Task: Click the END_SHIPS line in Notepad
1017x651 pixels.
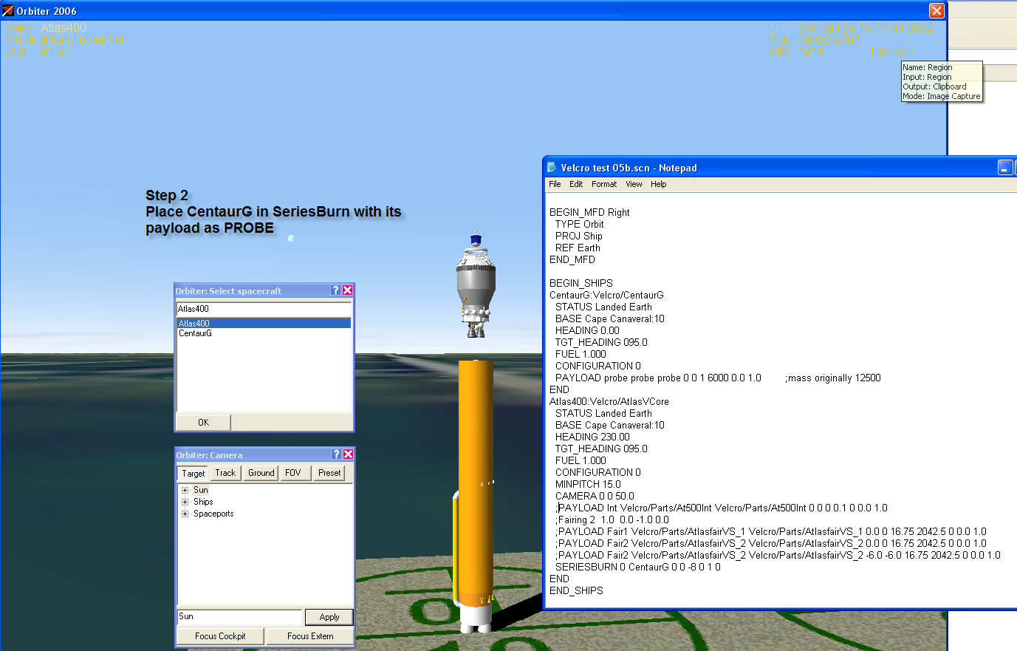Action: (576, 590)
